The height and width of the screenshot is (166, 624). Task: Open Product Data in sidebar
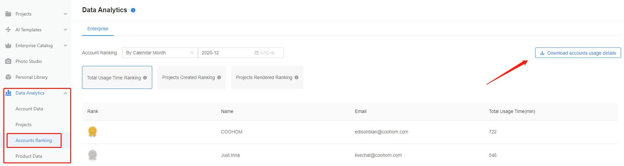(x=29, y=156)
